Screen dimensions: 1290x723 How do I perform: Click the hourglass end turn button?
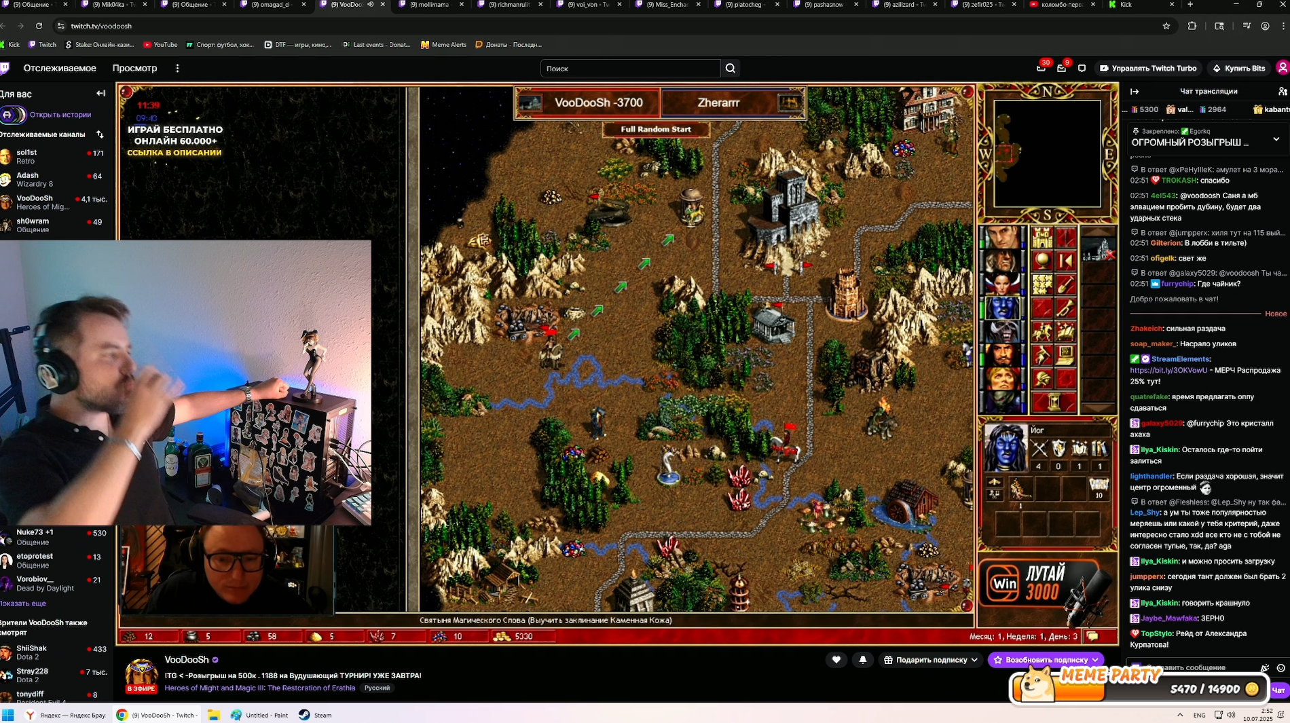click(x=1054, y=402)
